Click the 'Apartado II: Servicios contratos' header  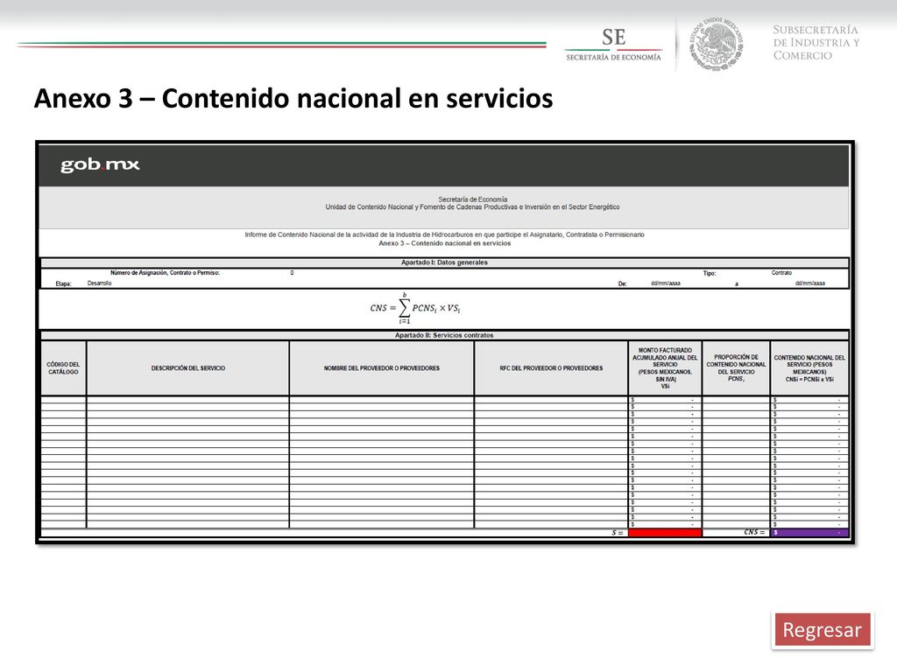pyautogui.click(x=444, y=335)
